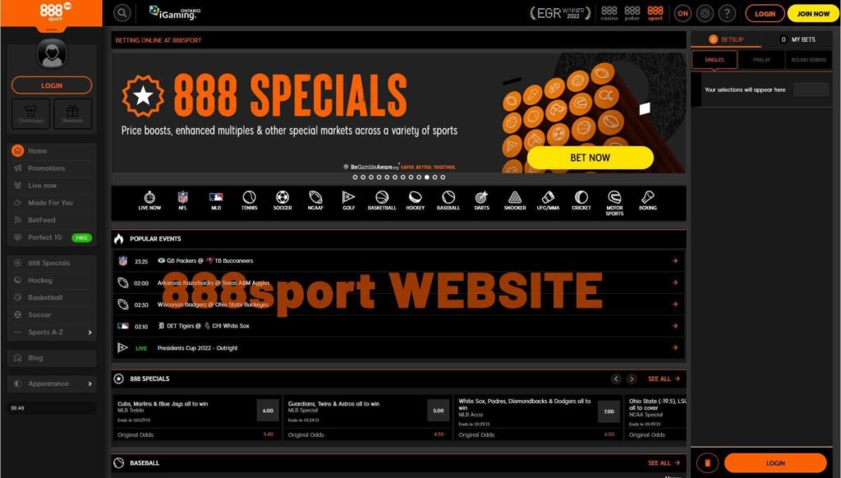This screenshot has height=478, width=841.
Task: Open DET Tigers @ CHI White Sox arrow
Action: (675, 325)
